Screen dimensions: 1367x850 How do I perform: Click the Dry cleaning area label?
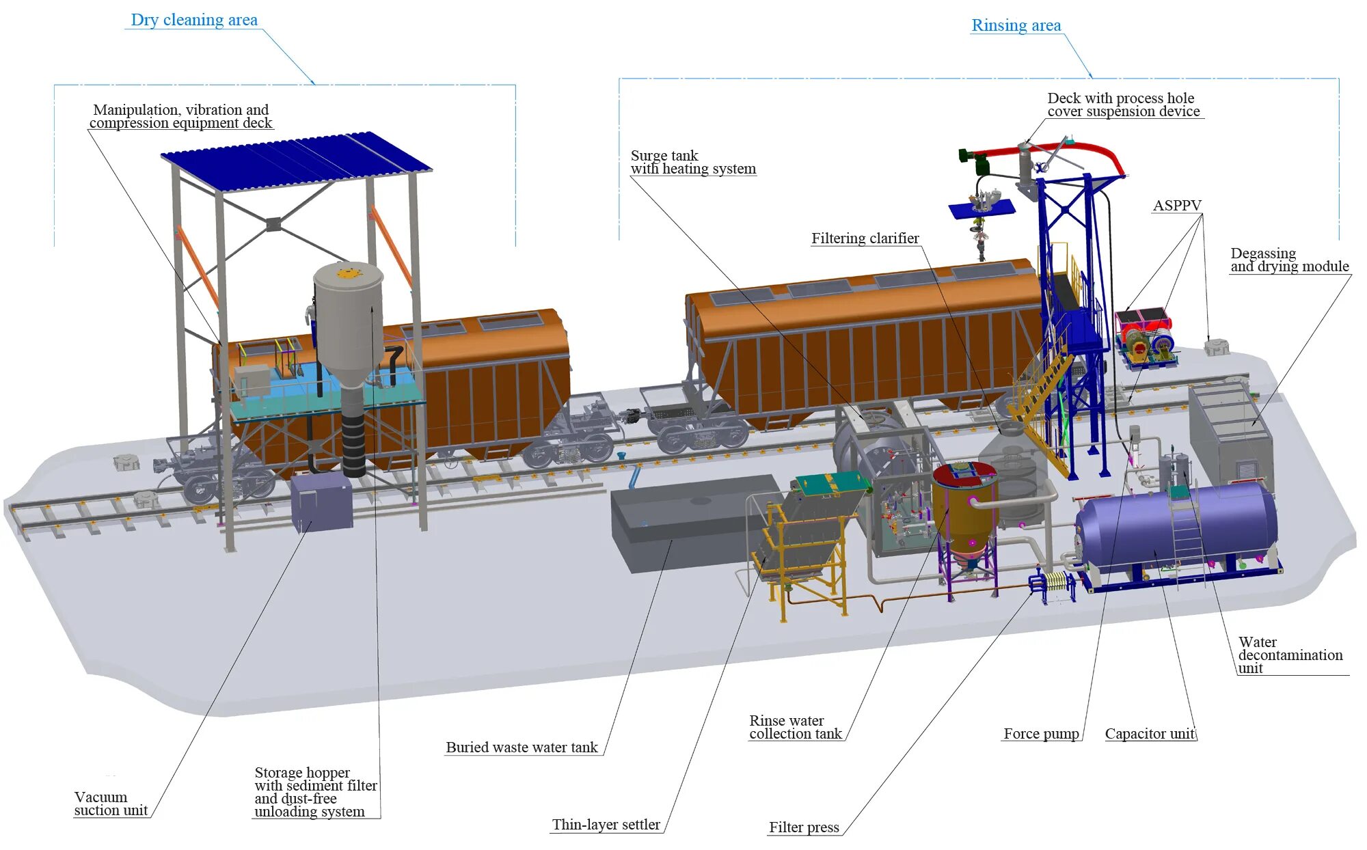click(194, 20)
